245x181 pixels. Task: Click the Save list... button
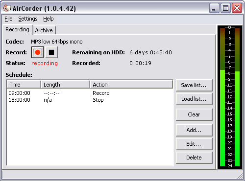pyautogui.click(x=194, y=85)
